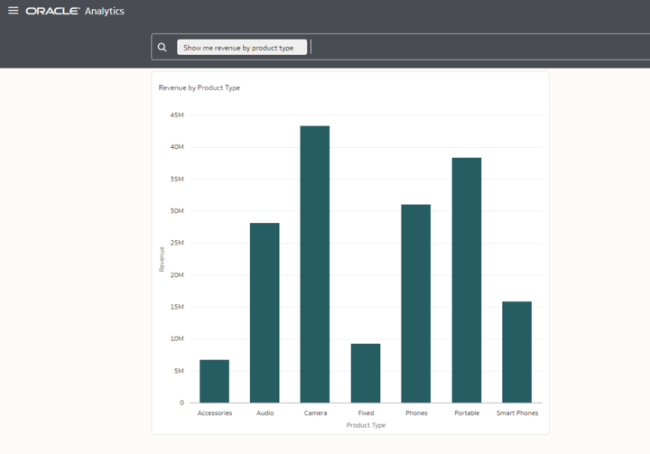This screenshot has width=650, height=454.
Task: Click the Smart Phones bar
Action: (517, 352)
